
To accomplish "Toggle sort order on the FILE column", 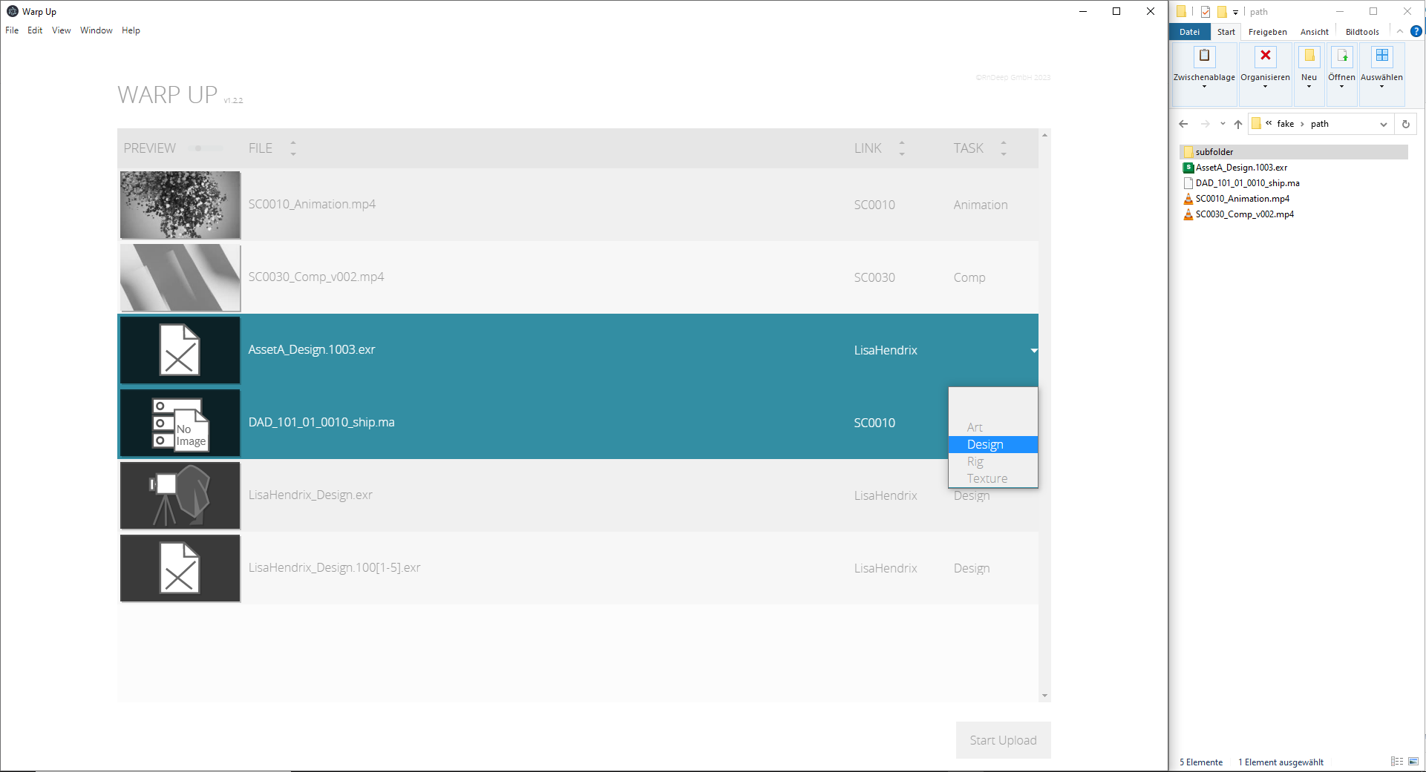I will [292, 148].
